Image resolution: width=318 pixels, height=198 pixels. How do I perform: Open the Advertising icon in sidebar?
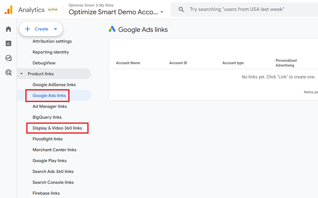coord(8,72)
